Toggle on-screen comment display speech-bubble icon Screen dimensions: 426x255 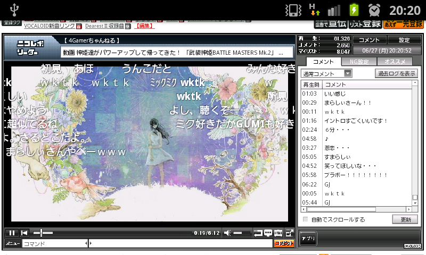tap(268, 233)
